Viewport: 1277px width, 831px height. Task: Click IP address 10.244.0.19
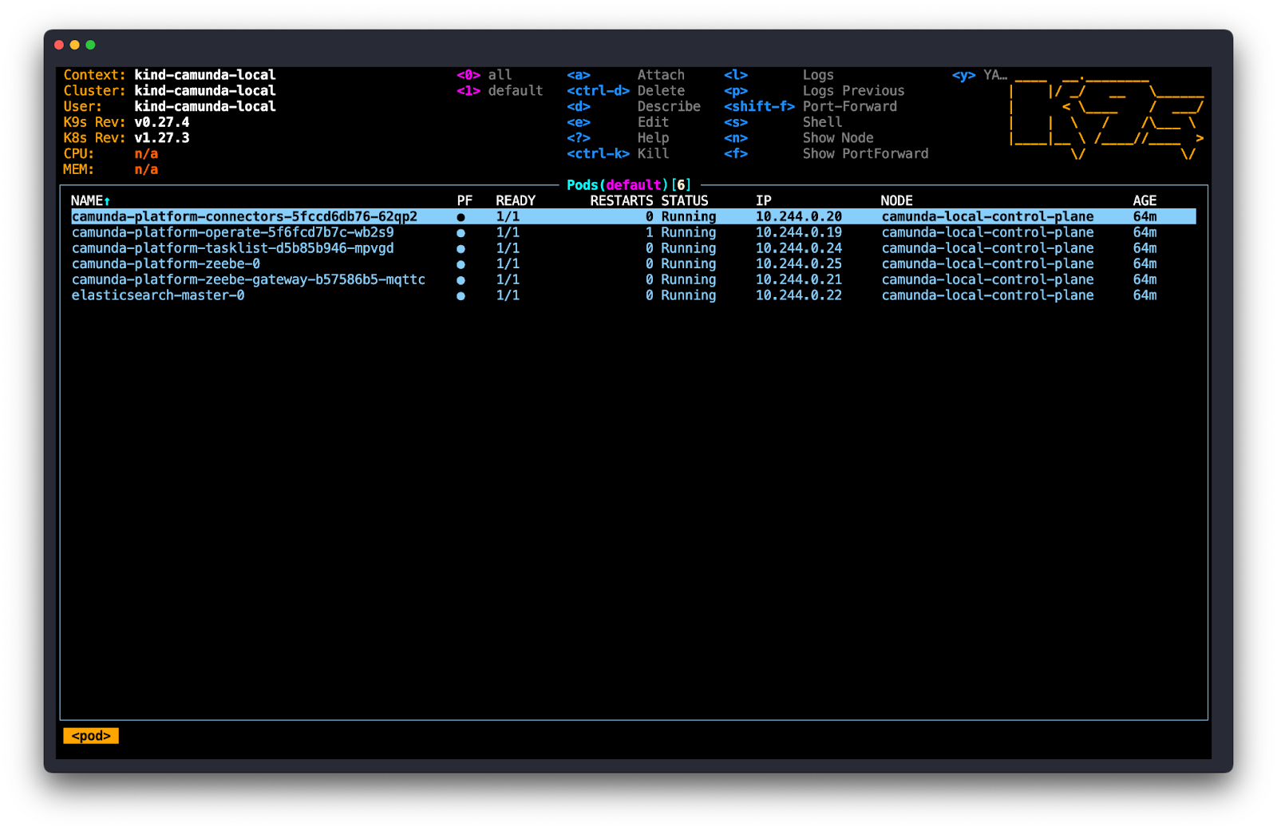[799, 232]
